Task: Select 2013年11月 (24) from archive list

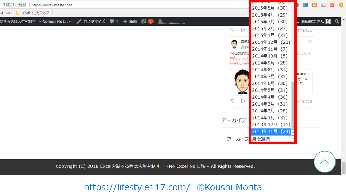Action: pyautogui.click(x=271, y=131)
